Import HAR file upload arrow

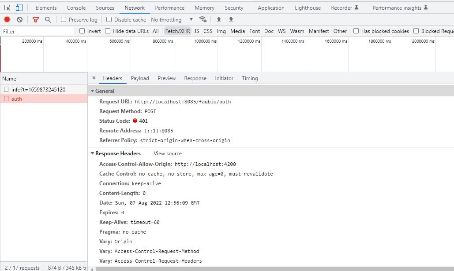[x=218, y=19]
